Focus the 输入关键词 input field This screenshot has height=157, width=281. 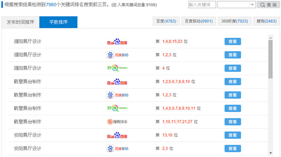202,5
